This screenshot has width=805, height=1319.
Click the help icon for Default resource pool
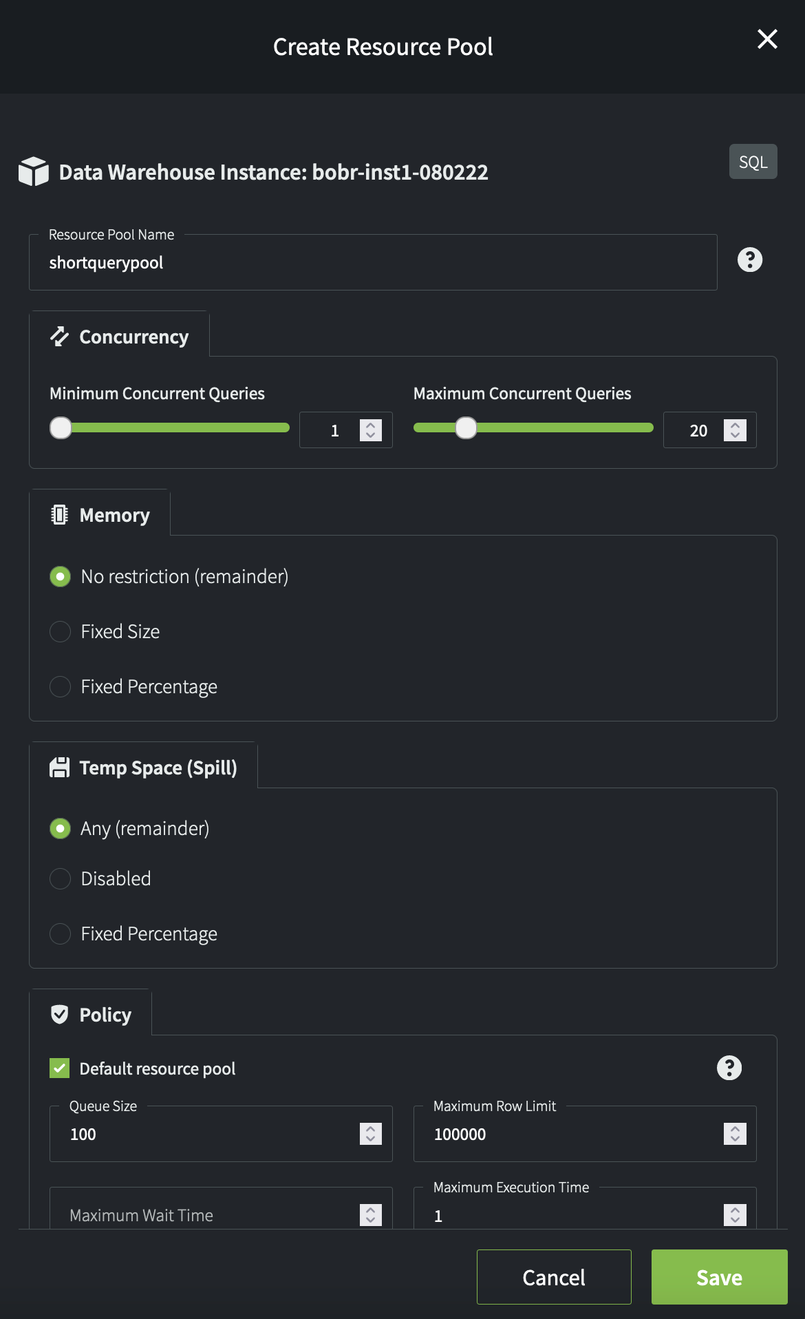point(729,1068)
